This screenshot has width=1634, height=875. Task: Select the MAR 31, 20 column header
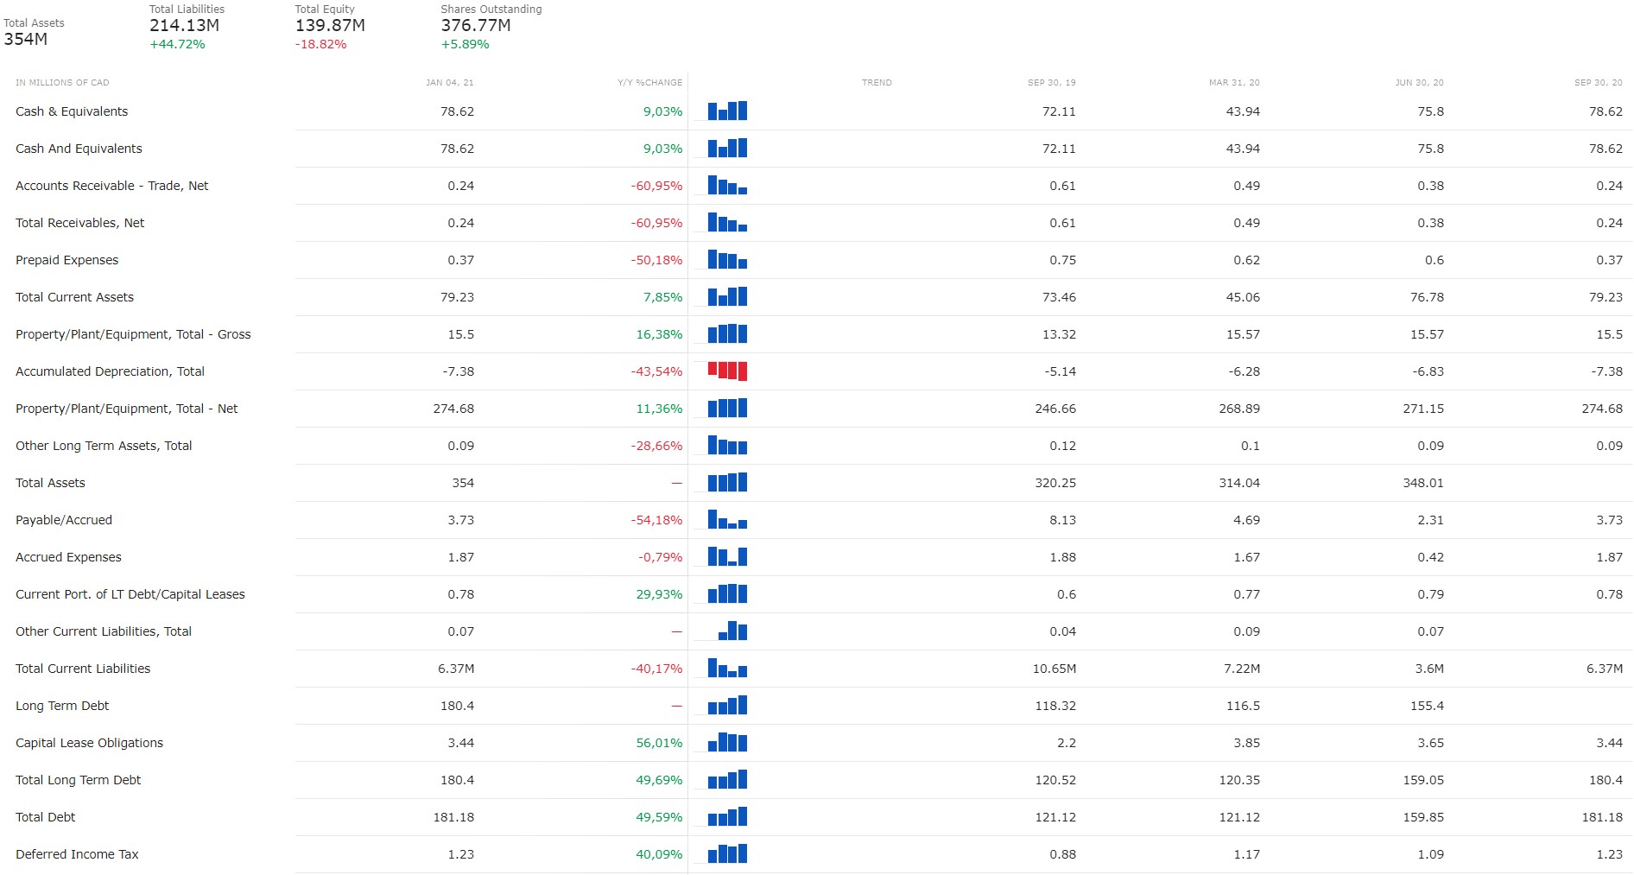tap(1234, 83)
